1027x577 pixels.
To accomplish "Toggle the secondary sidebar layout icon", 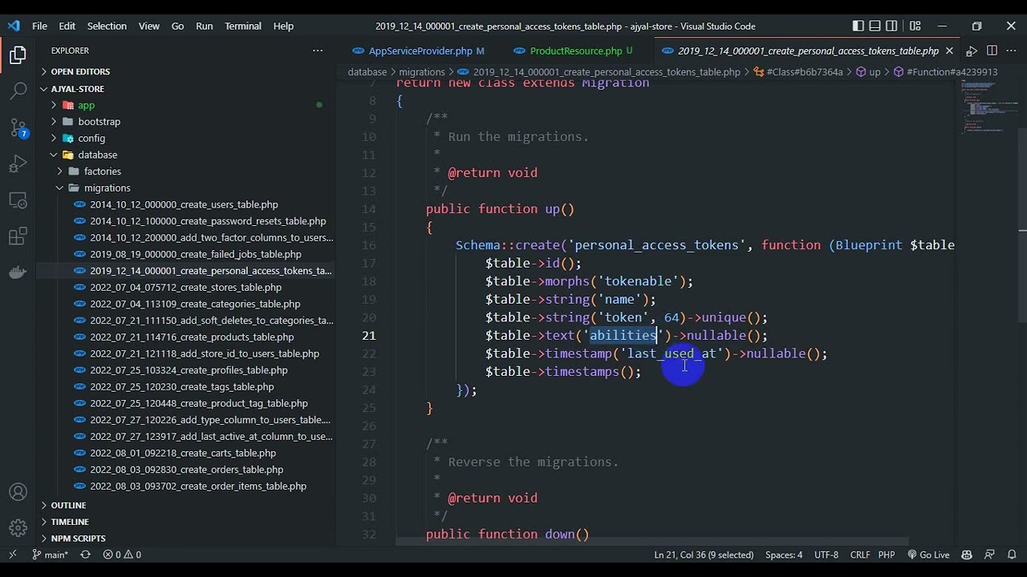I will point(891,26).
